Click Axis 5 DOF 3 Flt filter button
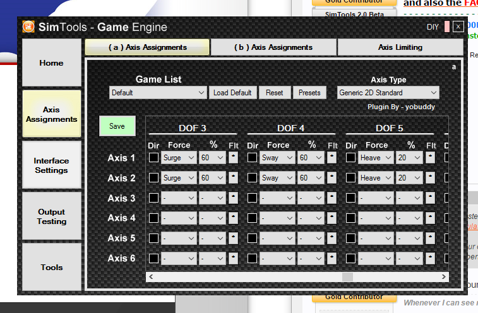Screen dimensions: 478x313 (233, 238)
